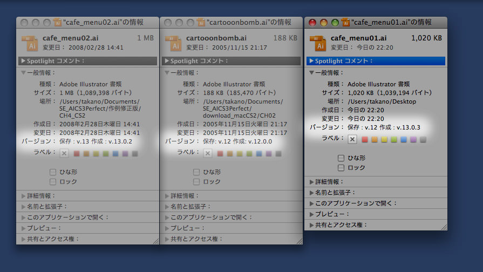Apply red label in cafe_menu01.ai window
This screenshot has width=483, height=272.
[365, 140]
